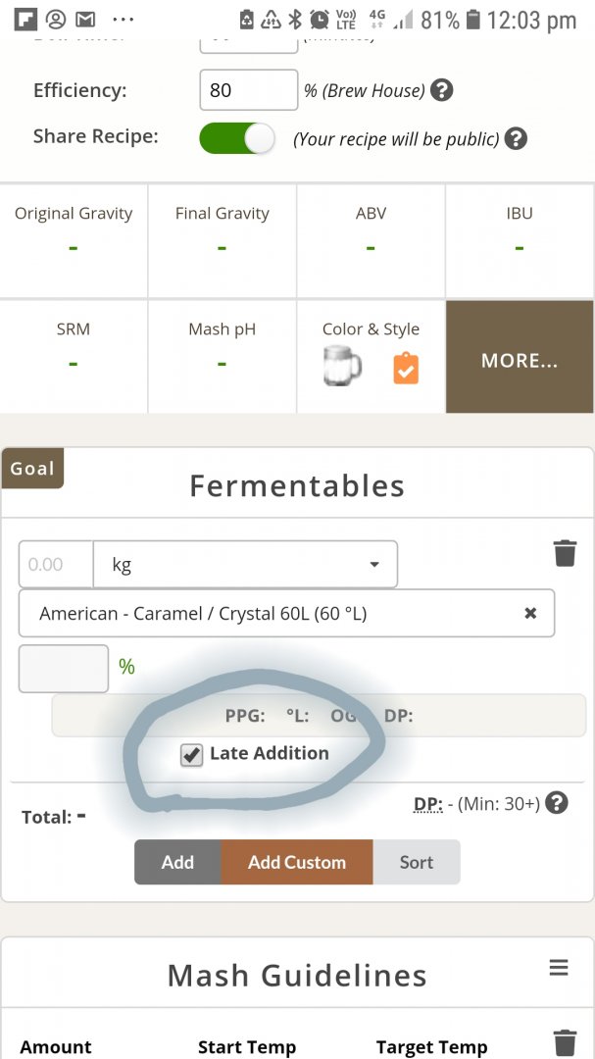Uncheck the Late Addition checkbox

(192, 754)
